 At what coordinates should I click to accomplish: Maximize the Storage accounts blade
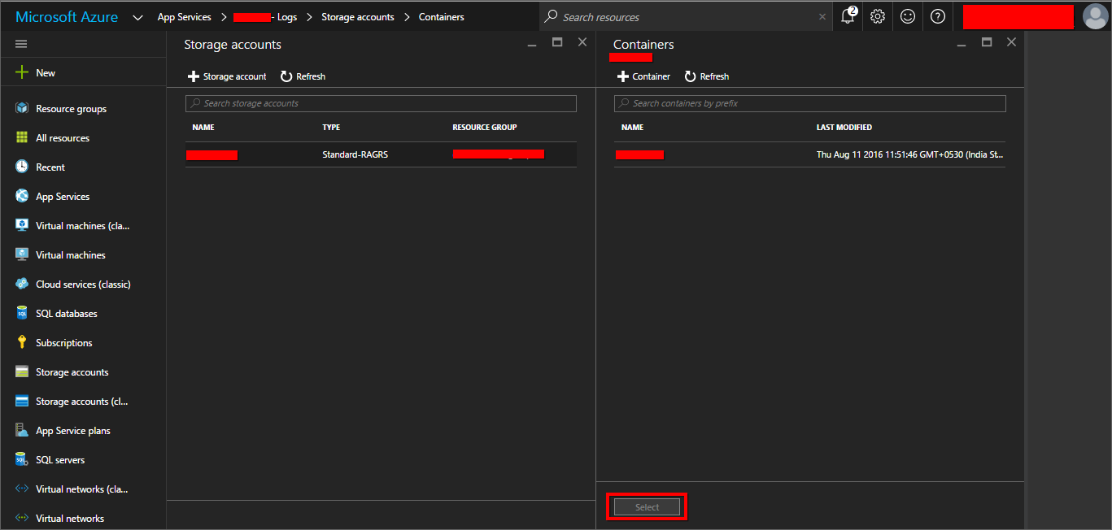(x=557, y=42)
